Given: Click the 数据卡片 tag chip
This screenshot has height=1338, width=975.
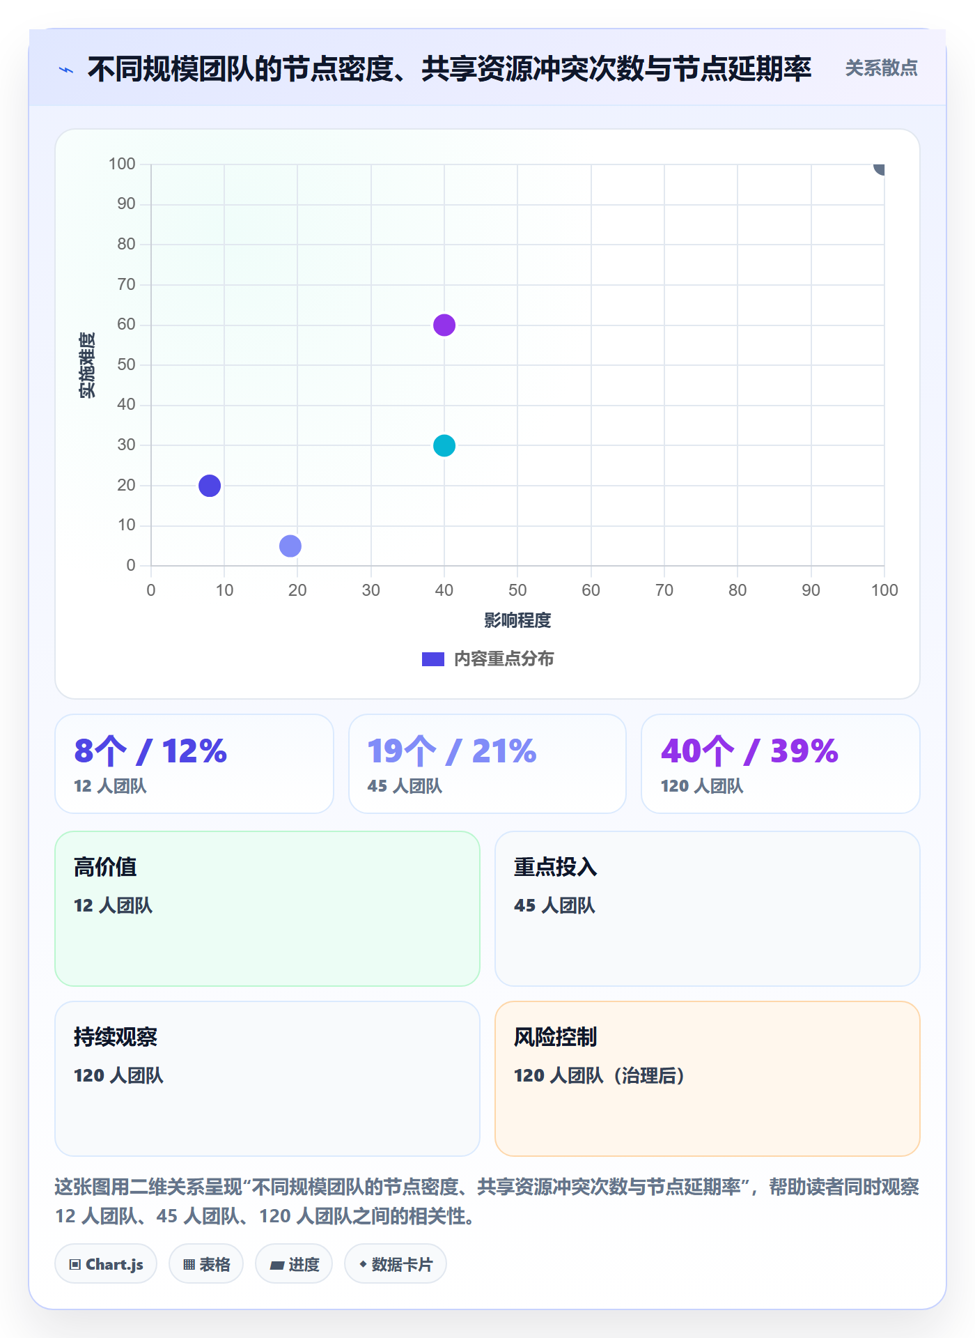Looking at the screenshot, I should coord(396,1264).
